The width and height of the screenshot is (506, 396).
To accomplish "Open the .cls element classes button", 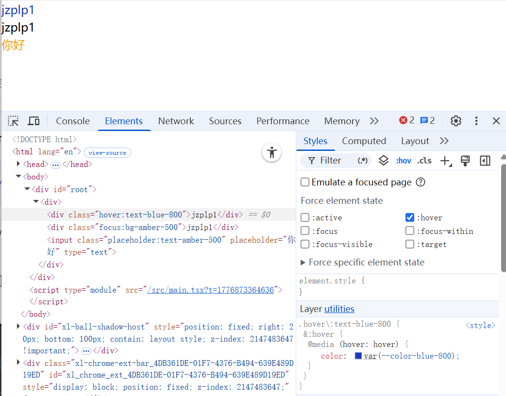I will tap(424, 161).
